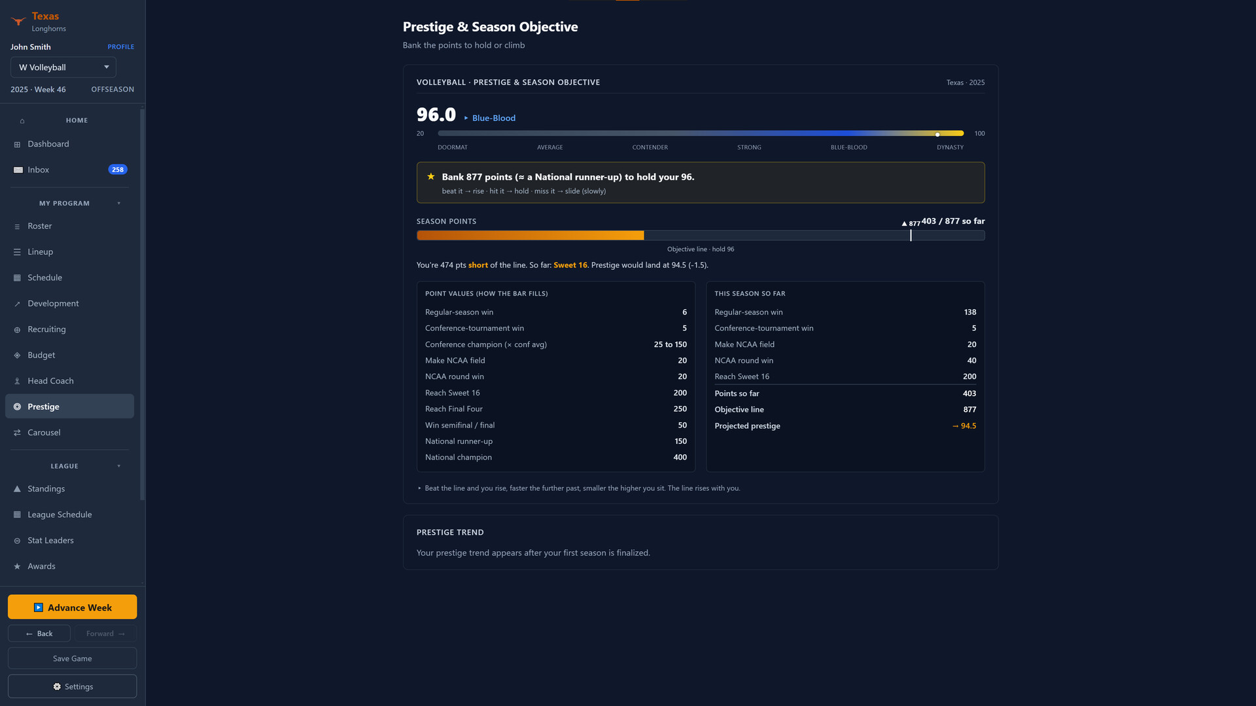Open Standings via its triangle icon
This screenshot has height=706, width=1256.
pos(17,489)
